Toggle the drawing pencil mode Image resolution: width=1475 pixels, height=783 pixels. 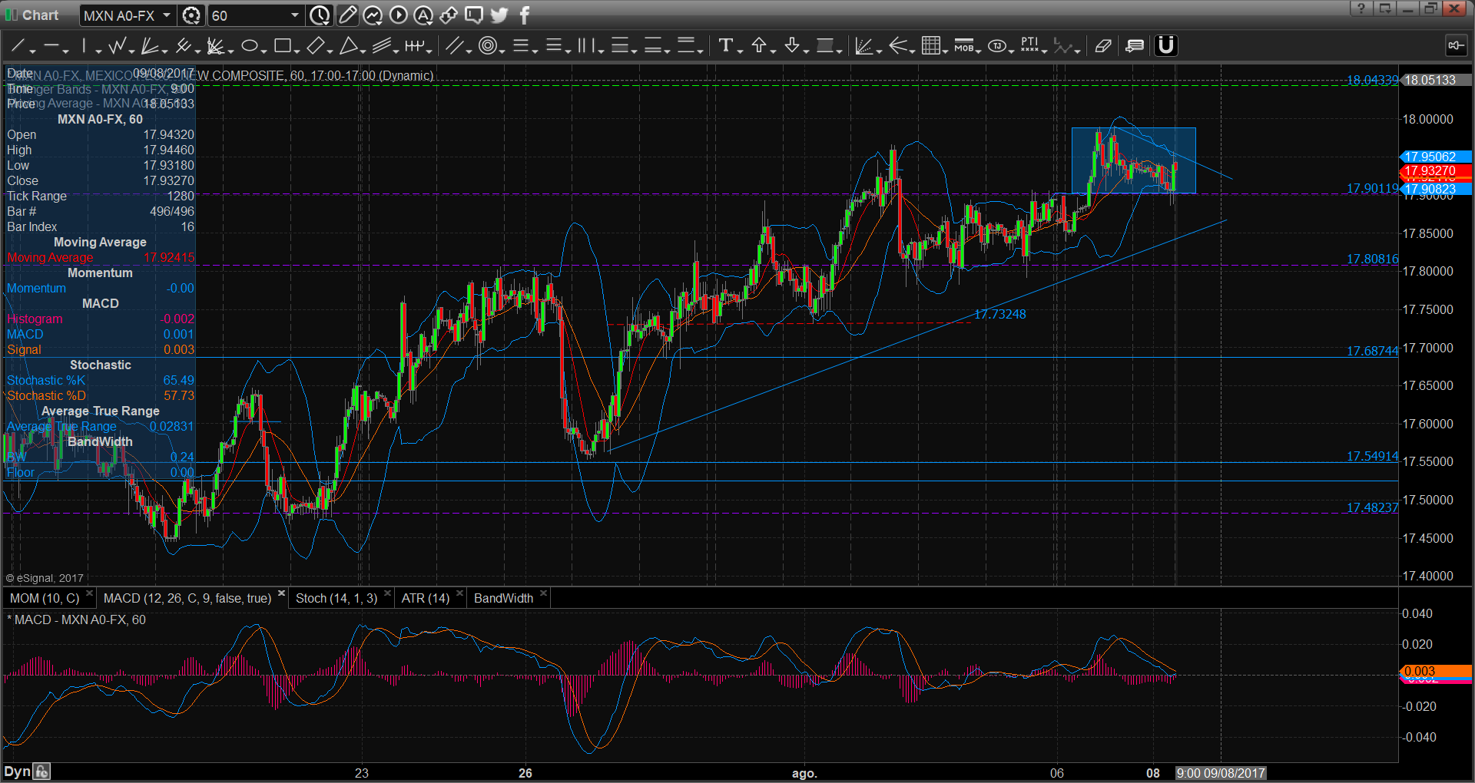347,15
